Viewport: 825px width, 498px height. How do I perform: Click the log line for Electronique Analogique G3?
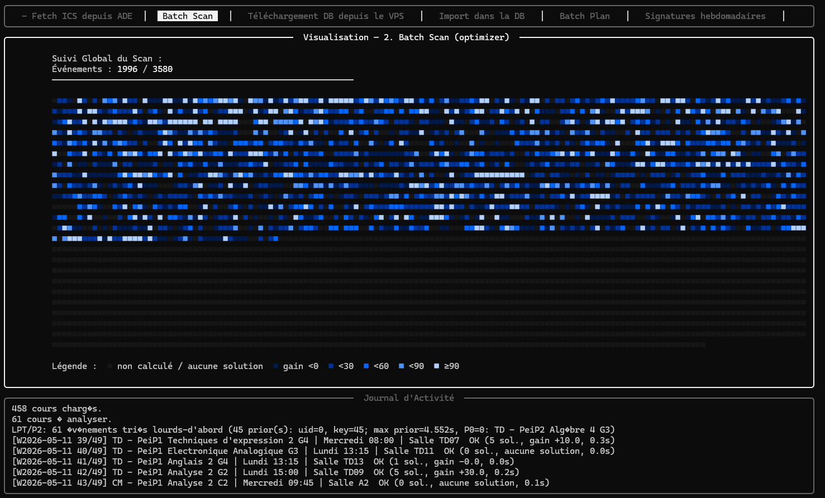313,451
